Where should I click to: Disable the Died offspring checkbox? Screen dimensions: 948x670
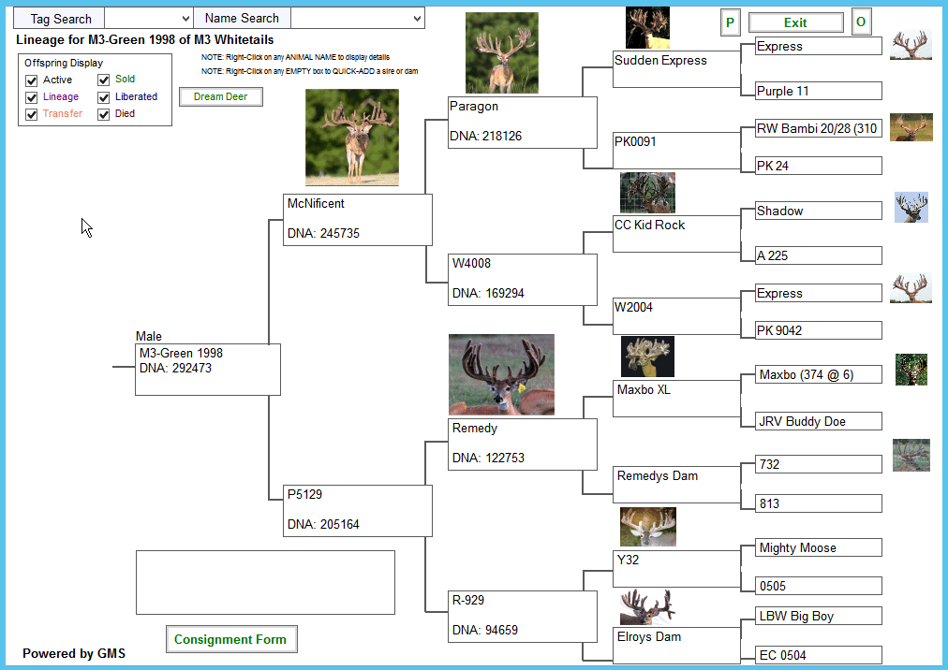click(104, 114)
